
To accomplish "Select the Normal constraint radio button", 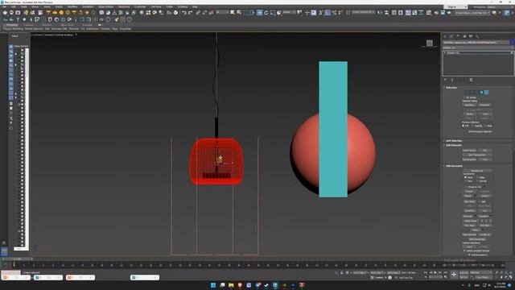I will coord(477,181).
